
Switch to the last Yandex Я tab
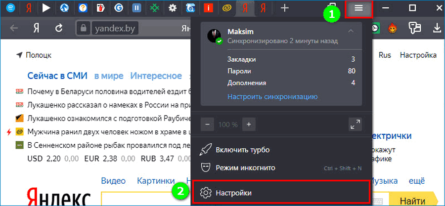(263, 8)
